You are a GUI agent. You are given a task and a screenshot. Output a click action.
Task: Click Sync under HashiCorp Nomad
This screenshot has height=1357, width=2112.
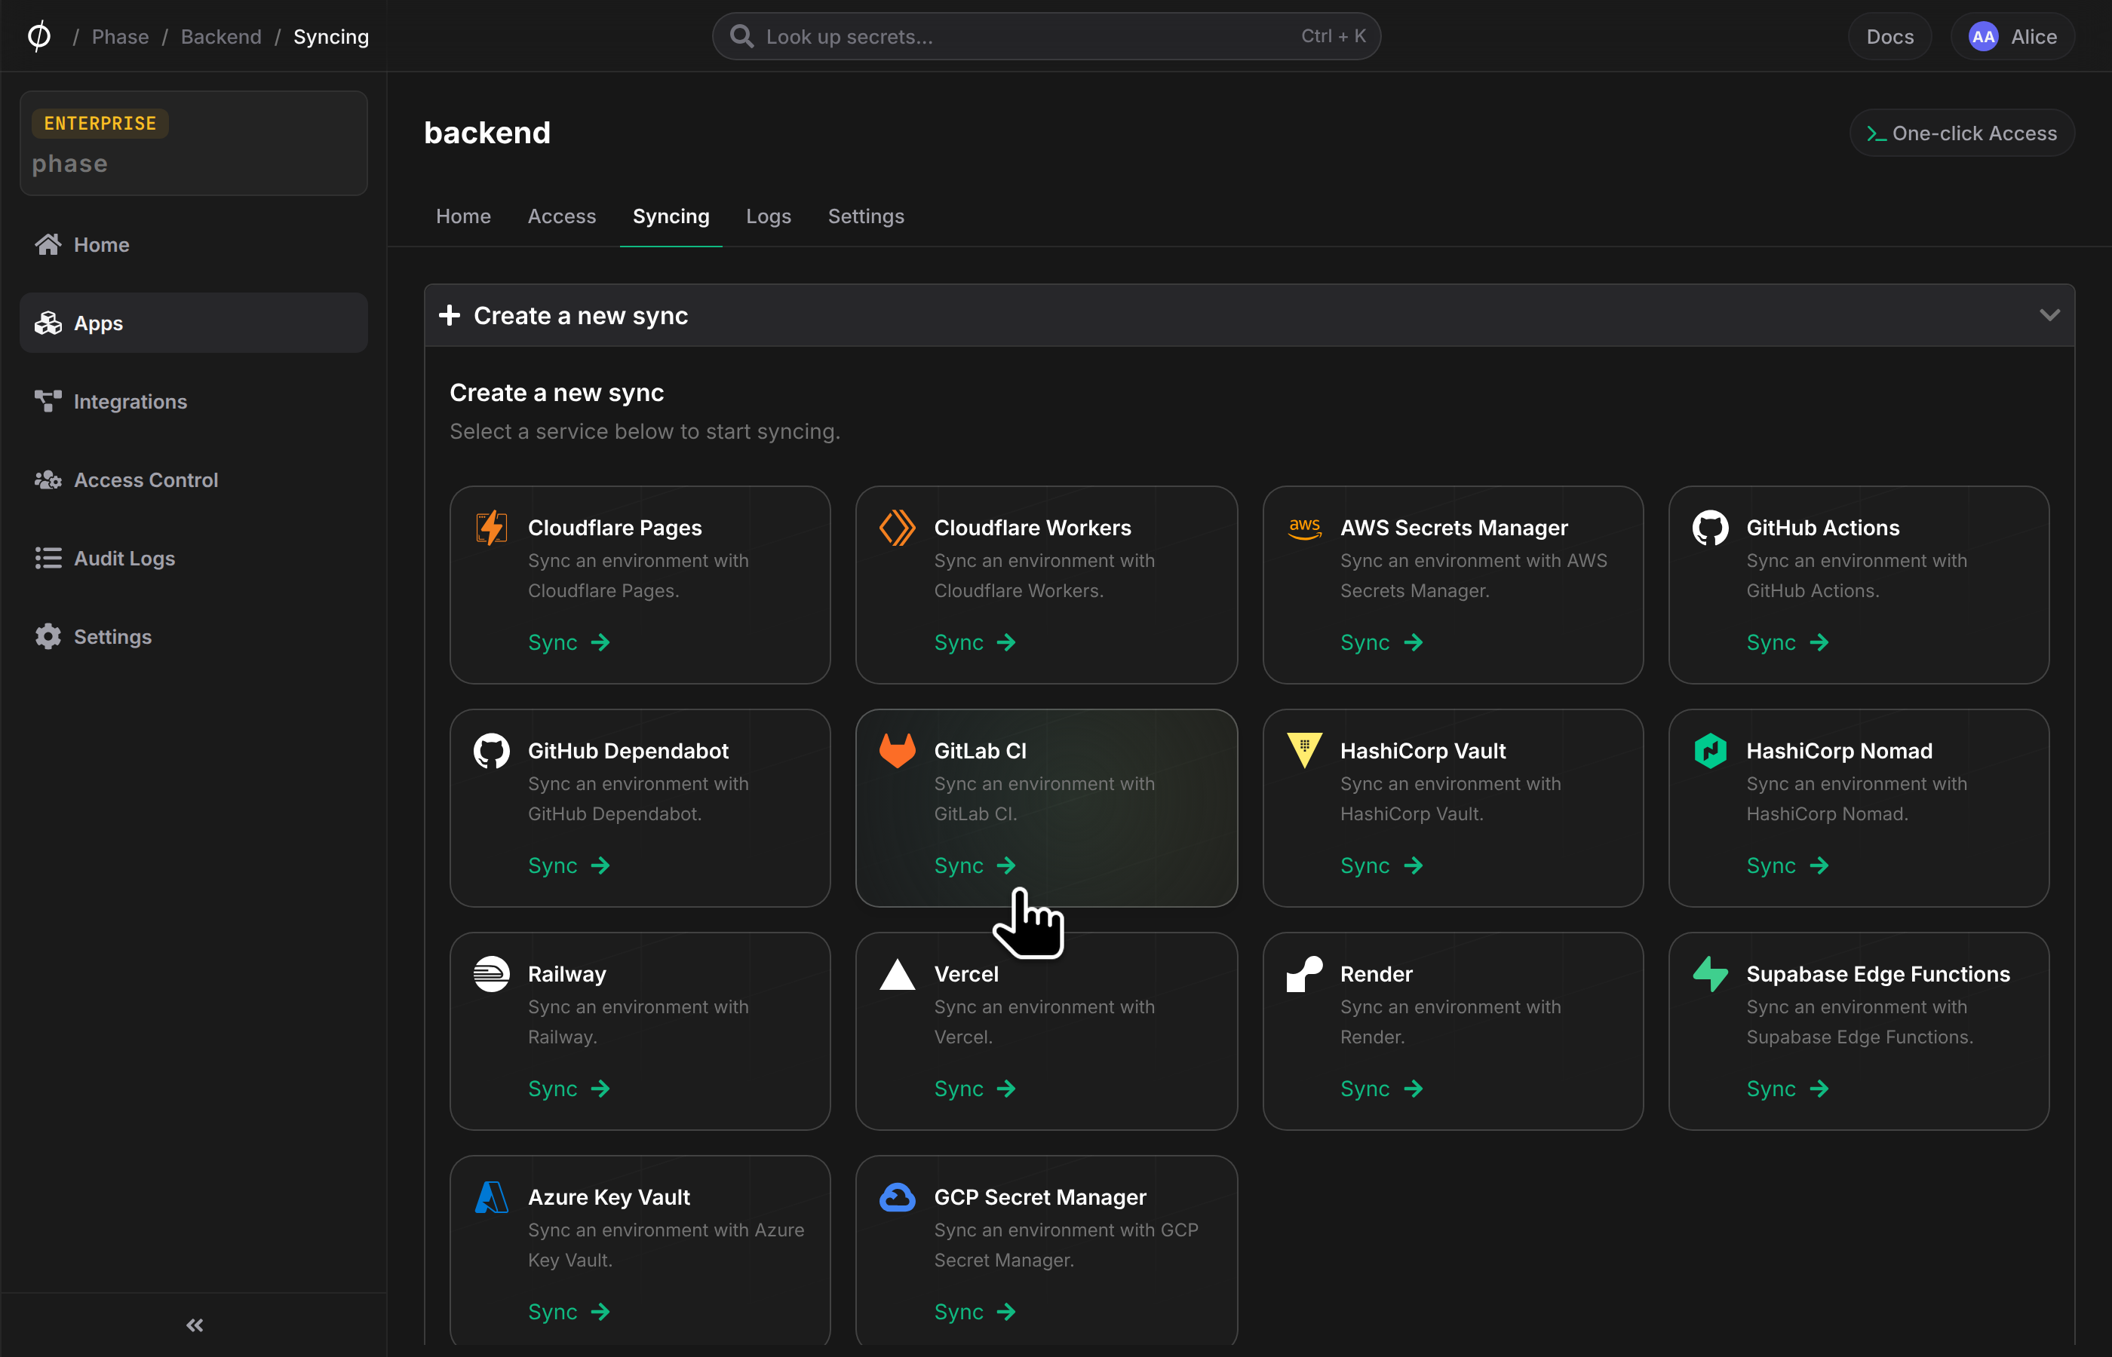[x=1788, y=865]
